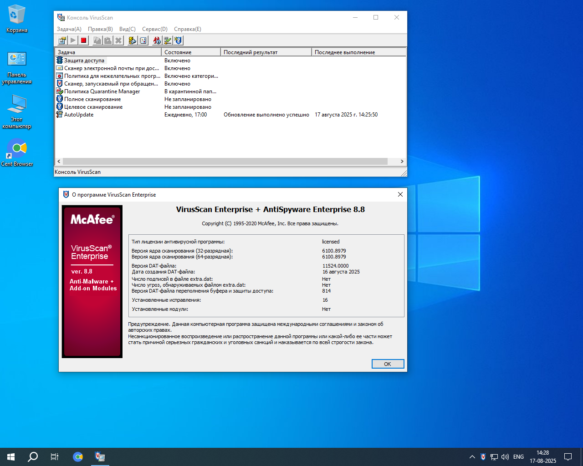This screenshot has width=583, height=466.
Task: Click the Delete (X) toolbar icon
Action: tap(118, 41)
